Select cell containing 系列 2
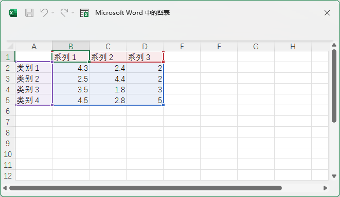The height and width of the screenshot is (197, 340). pos(108,56)
